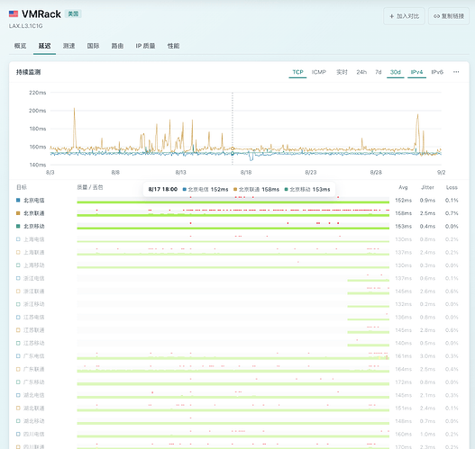Choose the 24h time range

pyautogui.click(x=361, y=72)
